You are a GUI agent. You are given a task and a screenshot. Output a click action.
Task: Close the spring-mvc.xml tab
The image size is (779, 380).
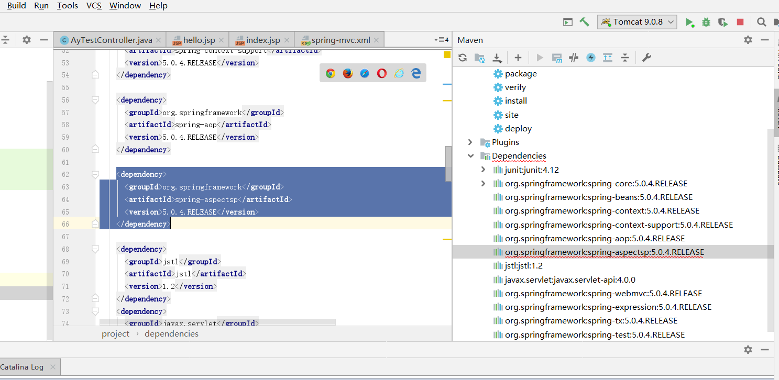(x=377, y=40)
